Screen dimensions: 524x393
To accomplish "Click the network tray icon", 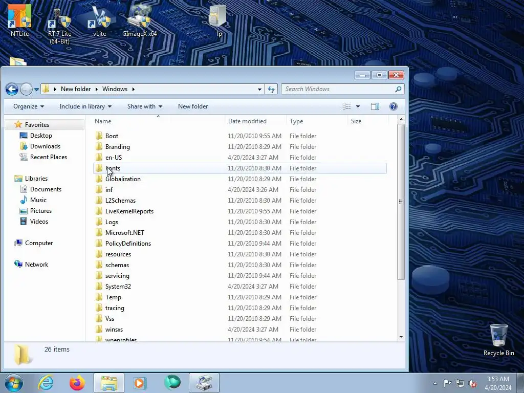I will 460,383.
